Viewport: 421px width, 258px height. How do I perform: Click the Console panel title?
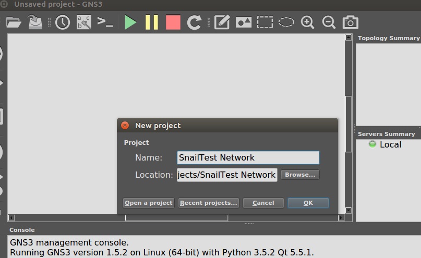coord(22,230)
